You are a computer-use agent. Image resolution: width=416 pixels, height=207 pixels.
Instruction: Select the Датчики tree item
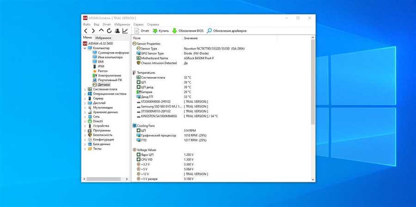[x=101, y=85]
